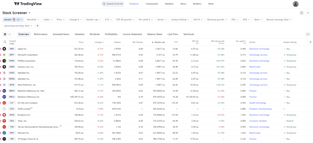Screen dimensions: 313x143
Task: Click the Microsoft logo icon
Action: click(x=4, y=55)
